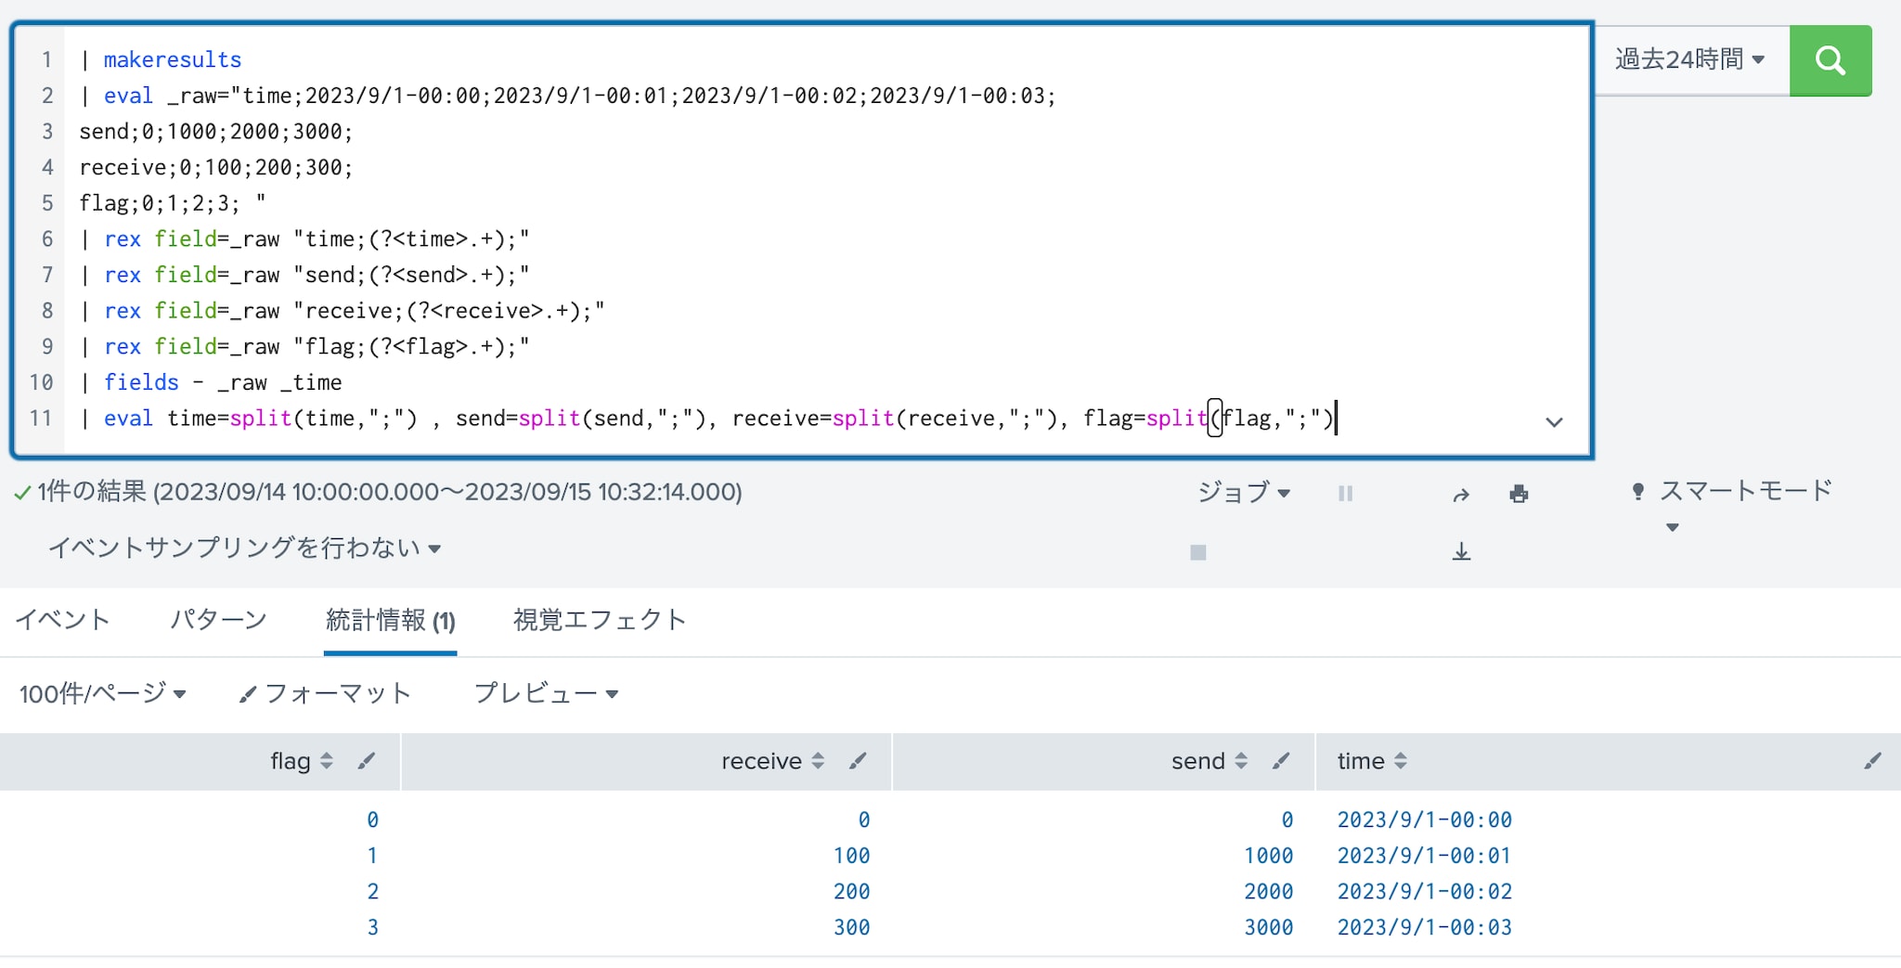Change the 100件/ページ rows-per-page setting
1901x968 pixels.
coord(102,693)
